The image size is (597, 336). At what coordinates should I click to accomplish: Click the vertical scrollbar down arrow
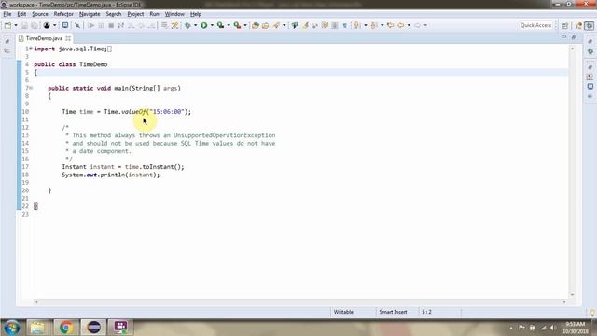(x=572, y=295)
